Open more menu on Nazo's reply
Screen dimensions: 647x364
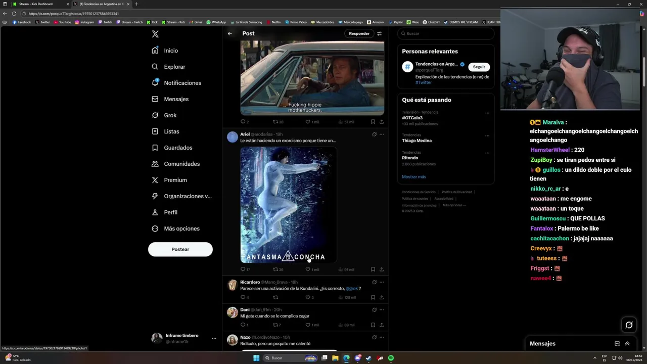pos(382,337)
